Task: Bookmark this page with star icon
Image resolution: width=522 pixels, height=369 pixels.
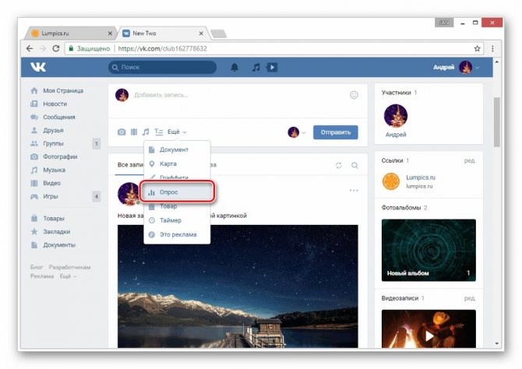Action: pyautogui.click(x=478, y=48)
